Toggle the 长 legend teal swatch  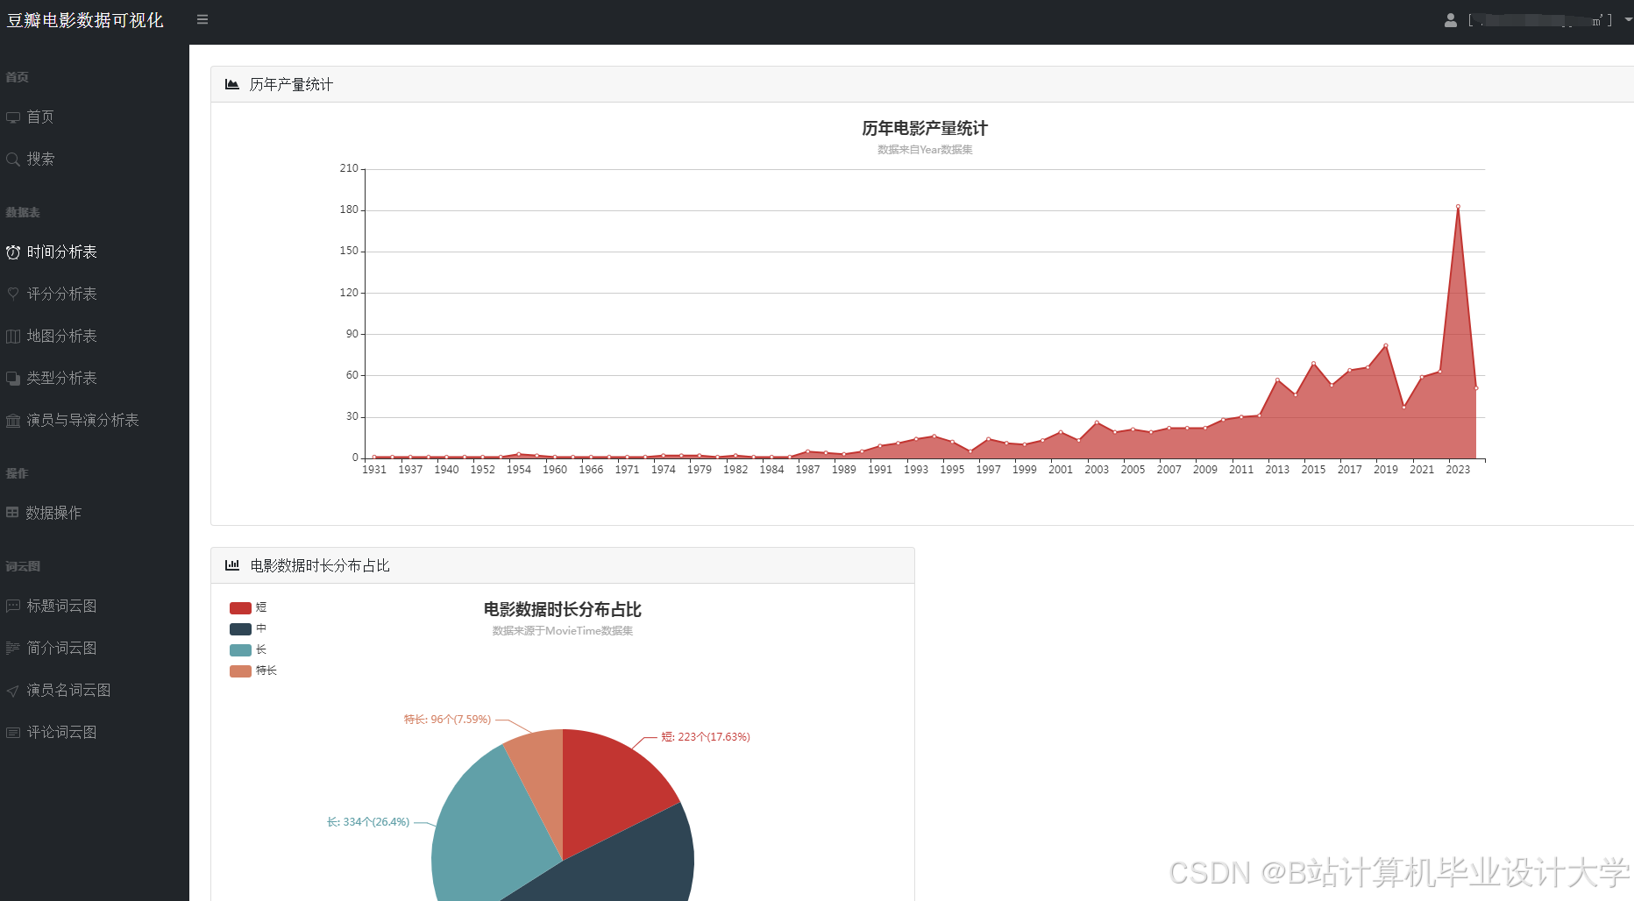point(240,650)
